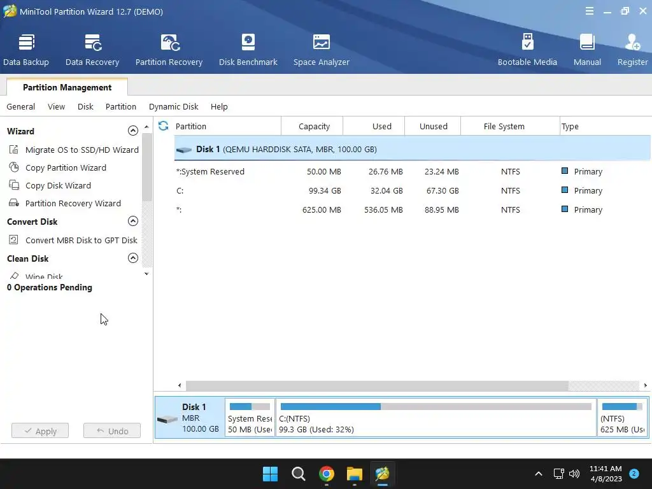
Task: Select the *:System Reserved partition row
Action: (x=413, y=171)
